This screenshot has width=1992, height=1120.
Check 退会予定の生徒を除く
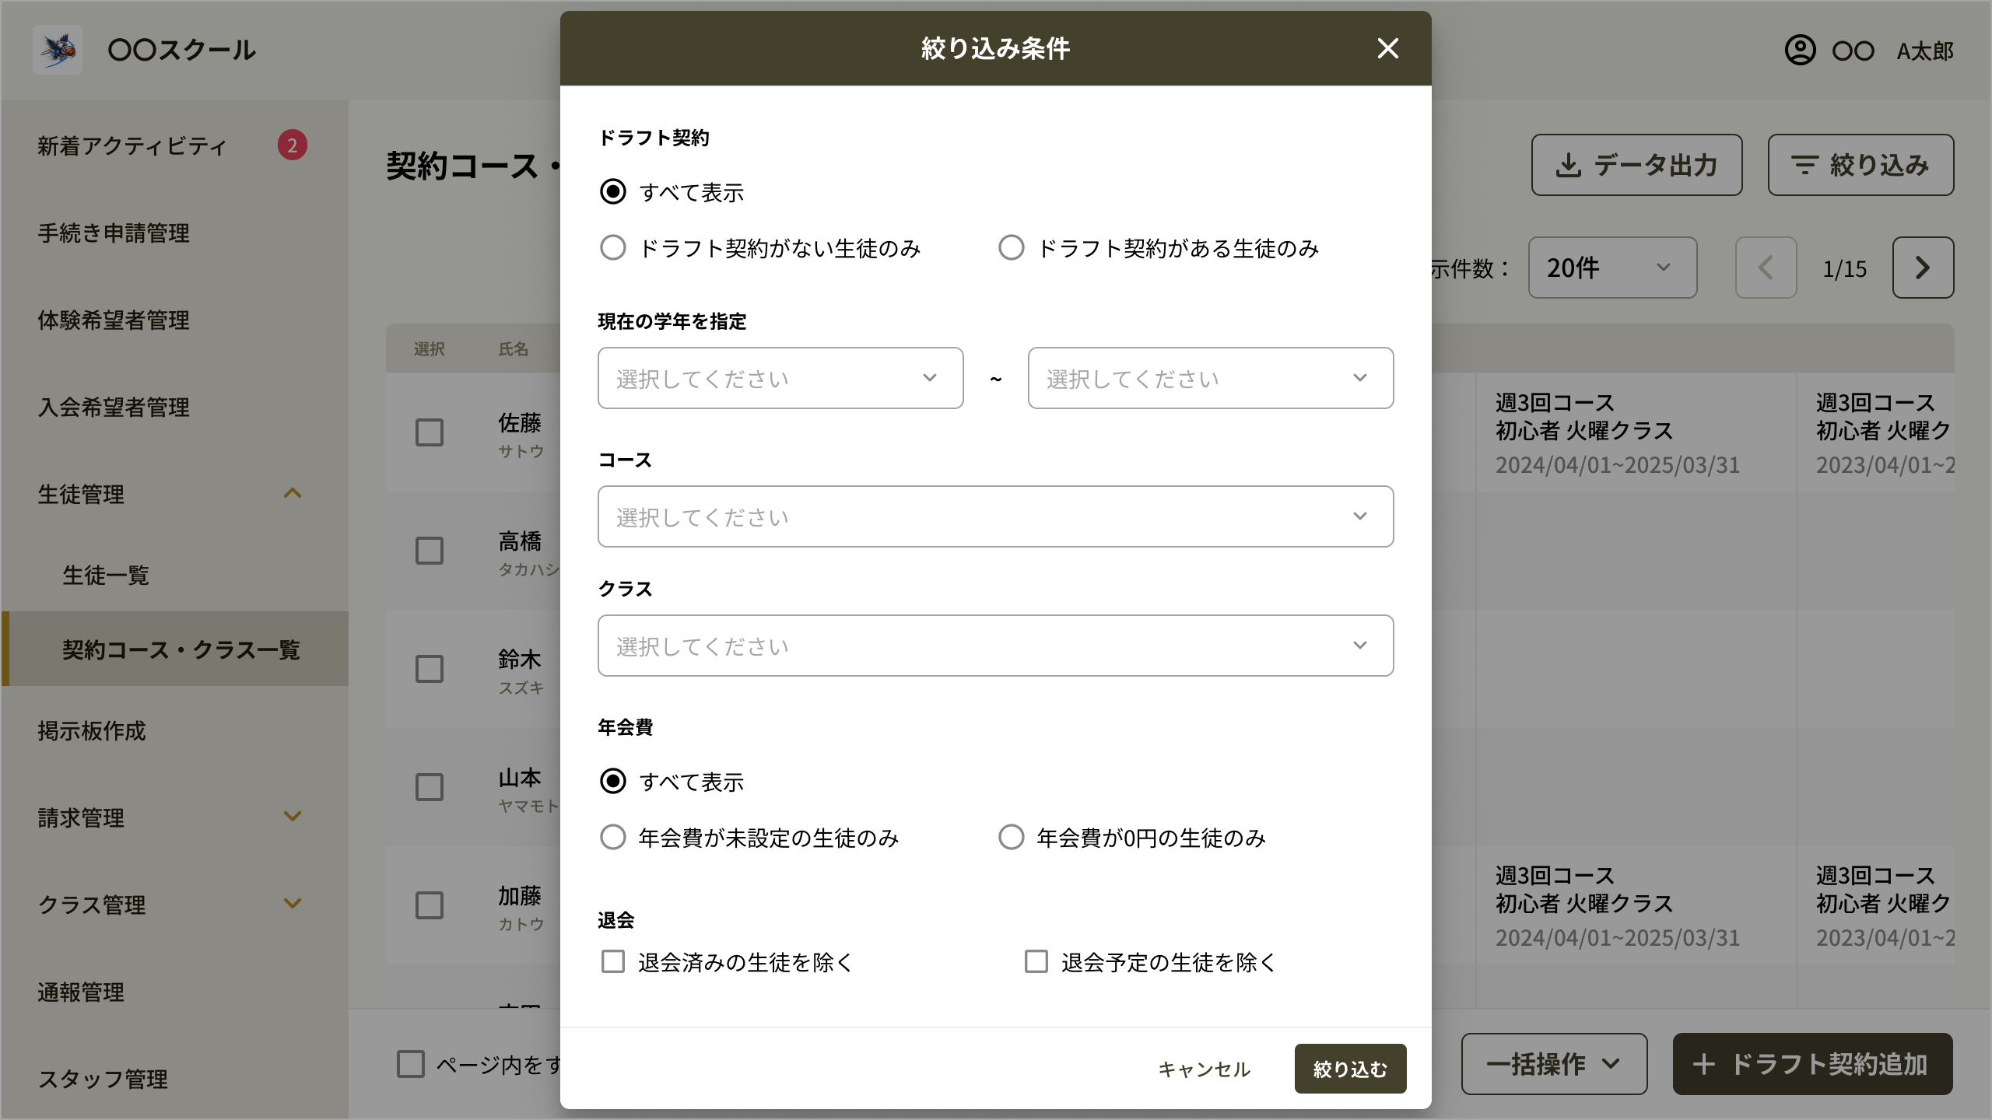click(x=1036, y=961)
